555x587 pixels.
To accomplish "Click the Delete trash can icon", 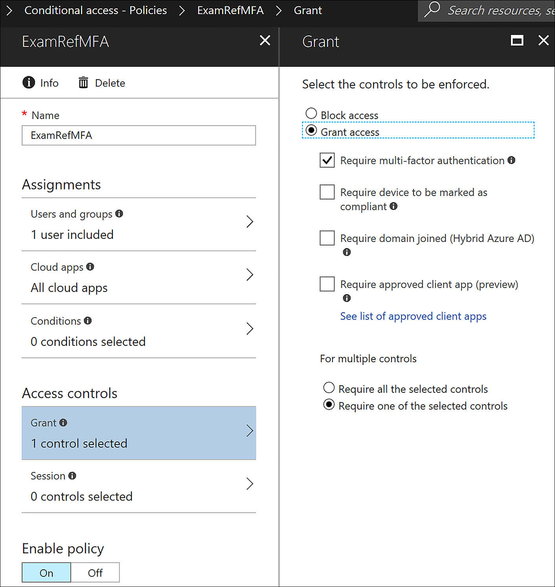I will pos(83,83).
